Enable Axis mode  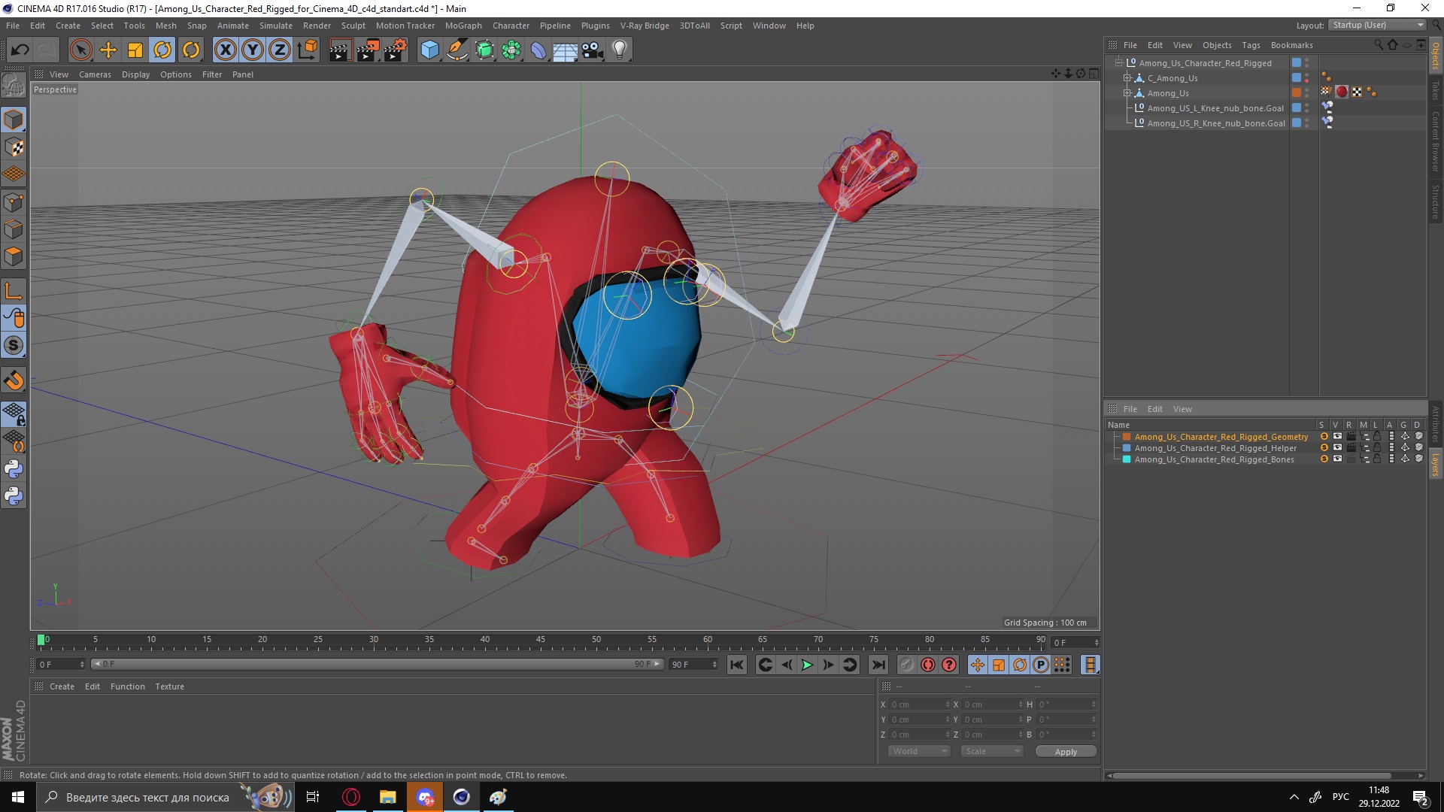[14, 291]
